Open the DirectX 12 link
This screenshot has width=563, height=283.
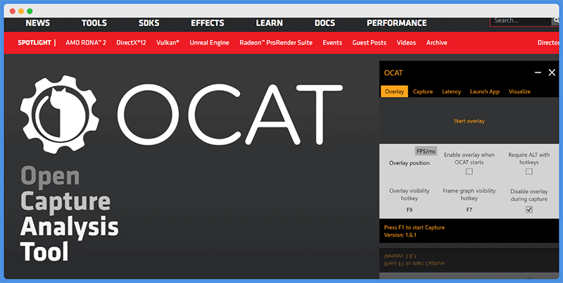click(131, 43)
